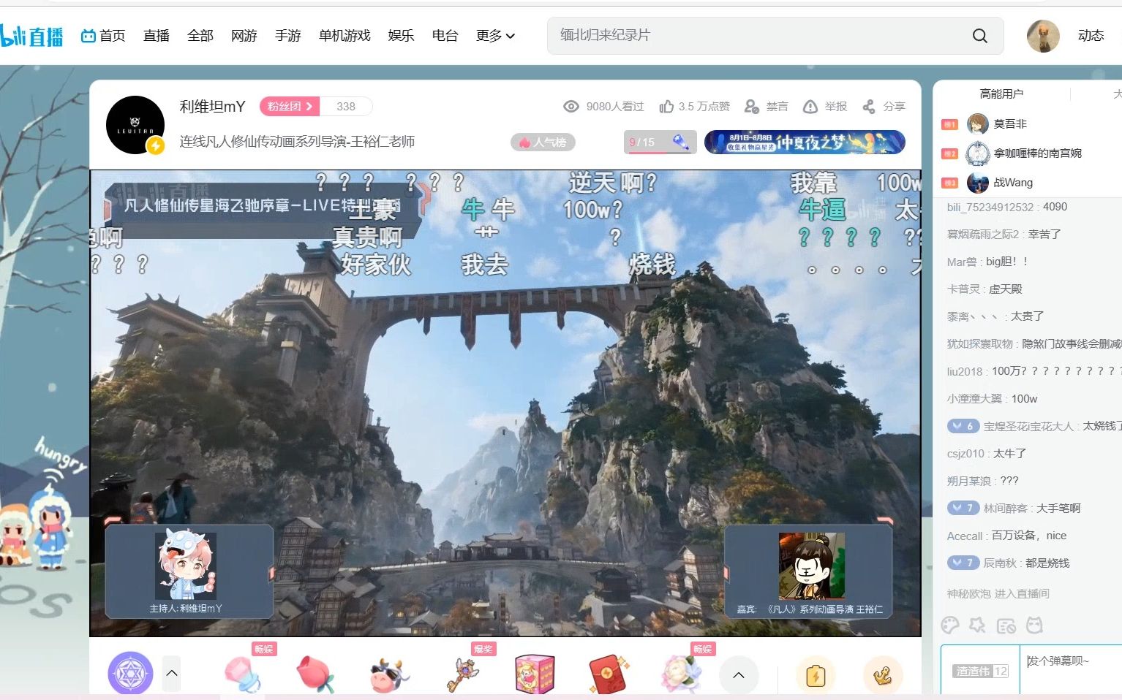Click chat user 卡普灵

(963, 289)
